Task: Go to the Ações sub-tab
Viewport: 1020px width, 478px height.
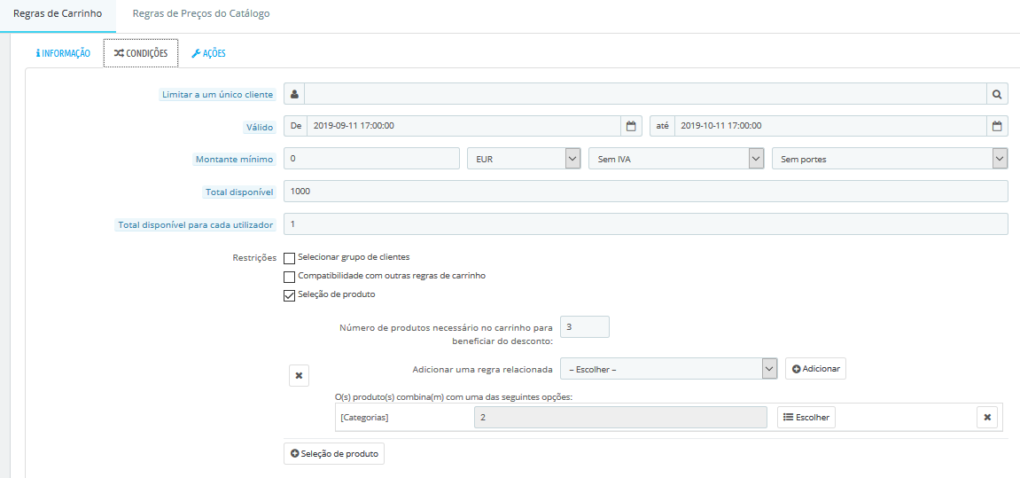Action: tap(208, 53)
